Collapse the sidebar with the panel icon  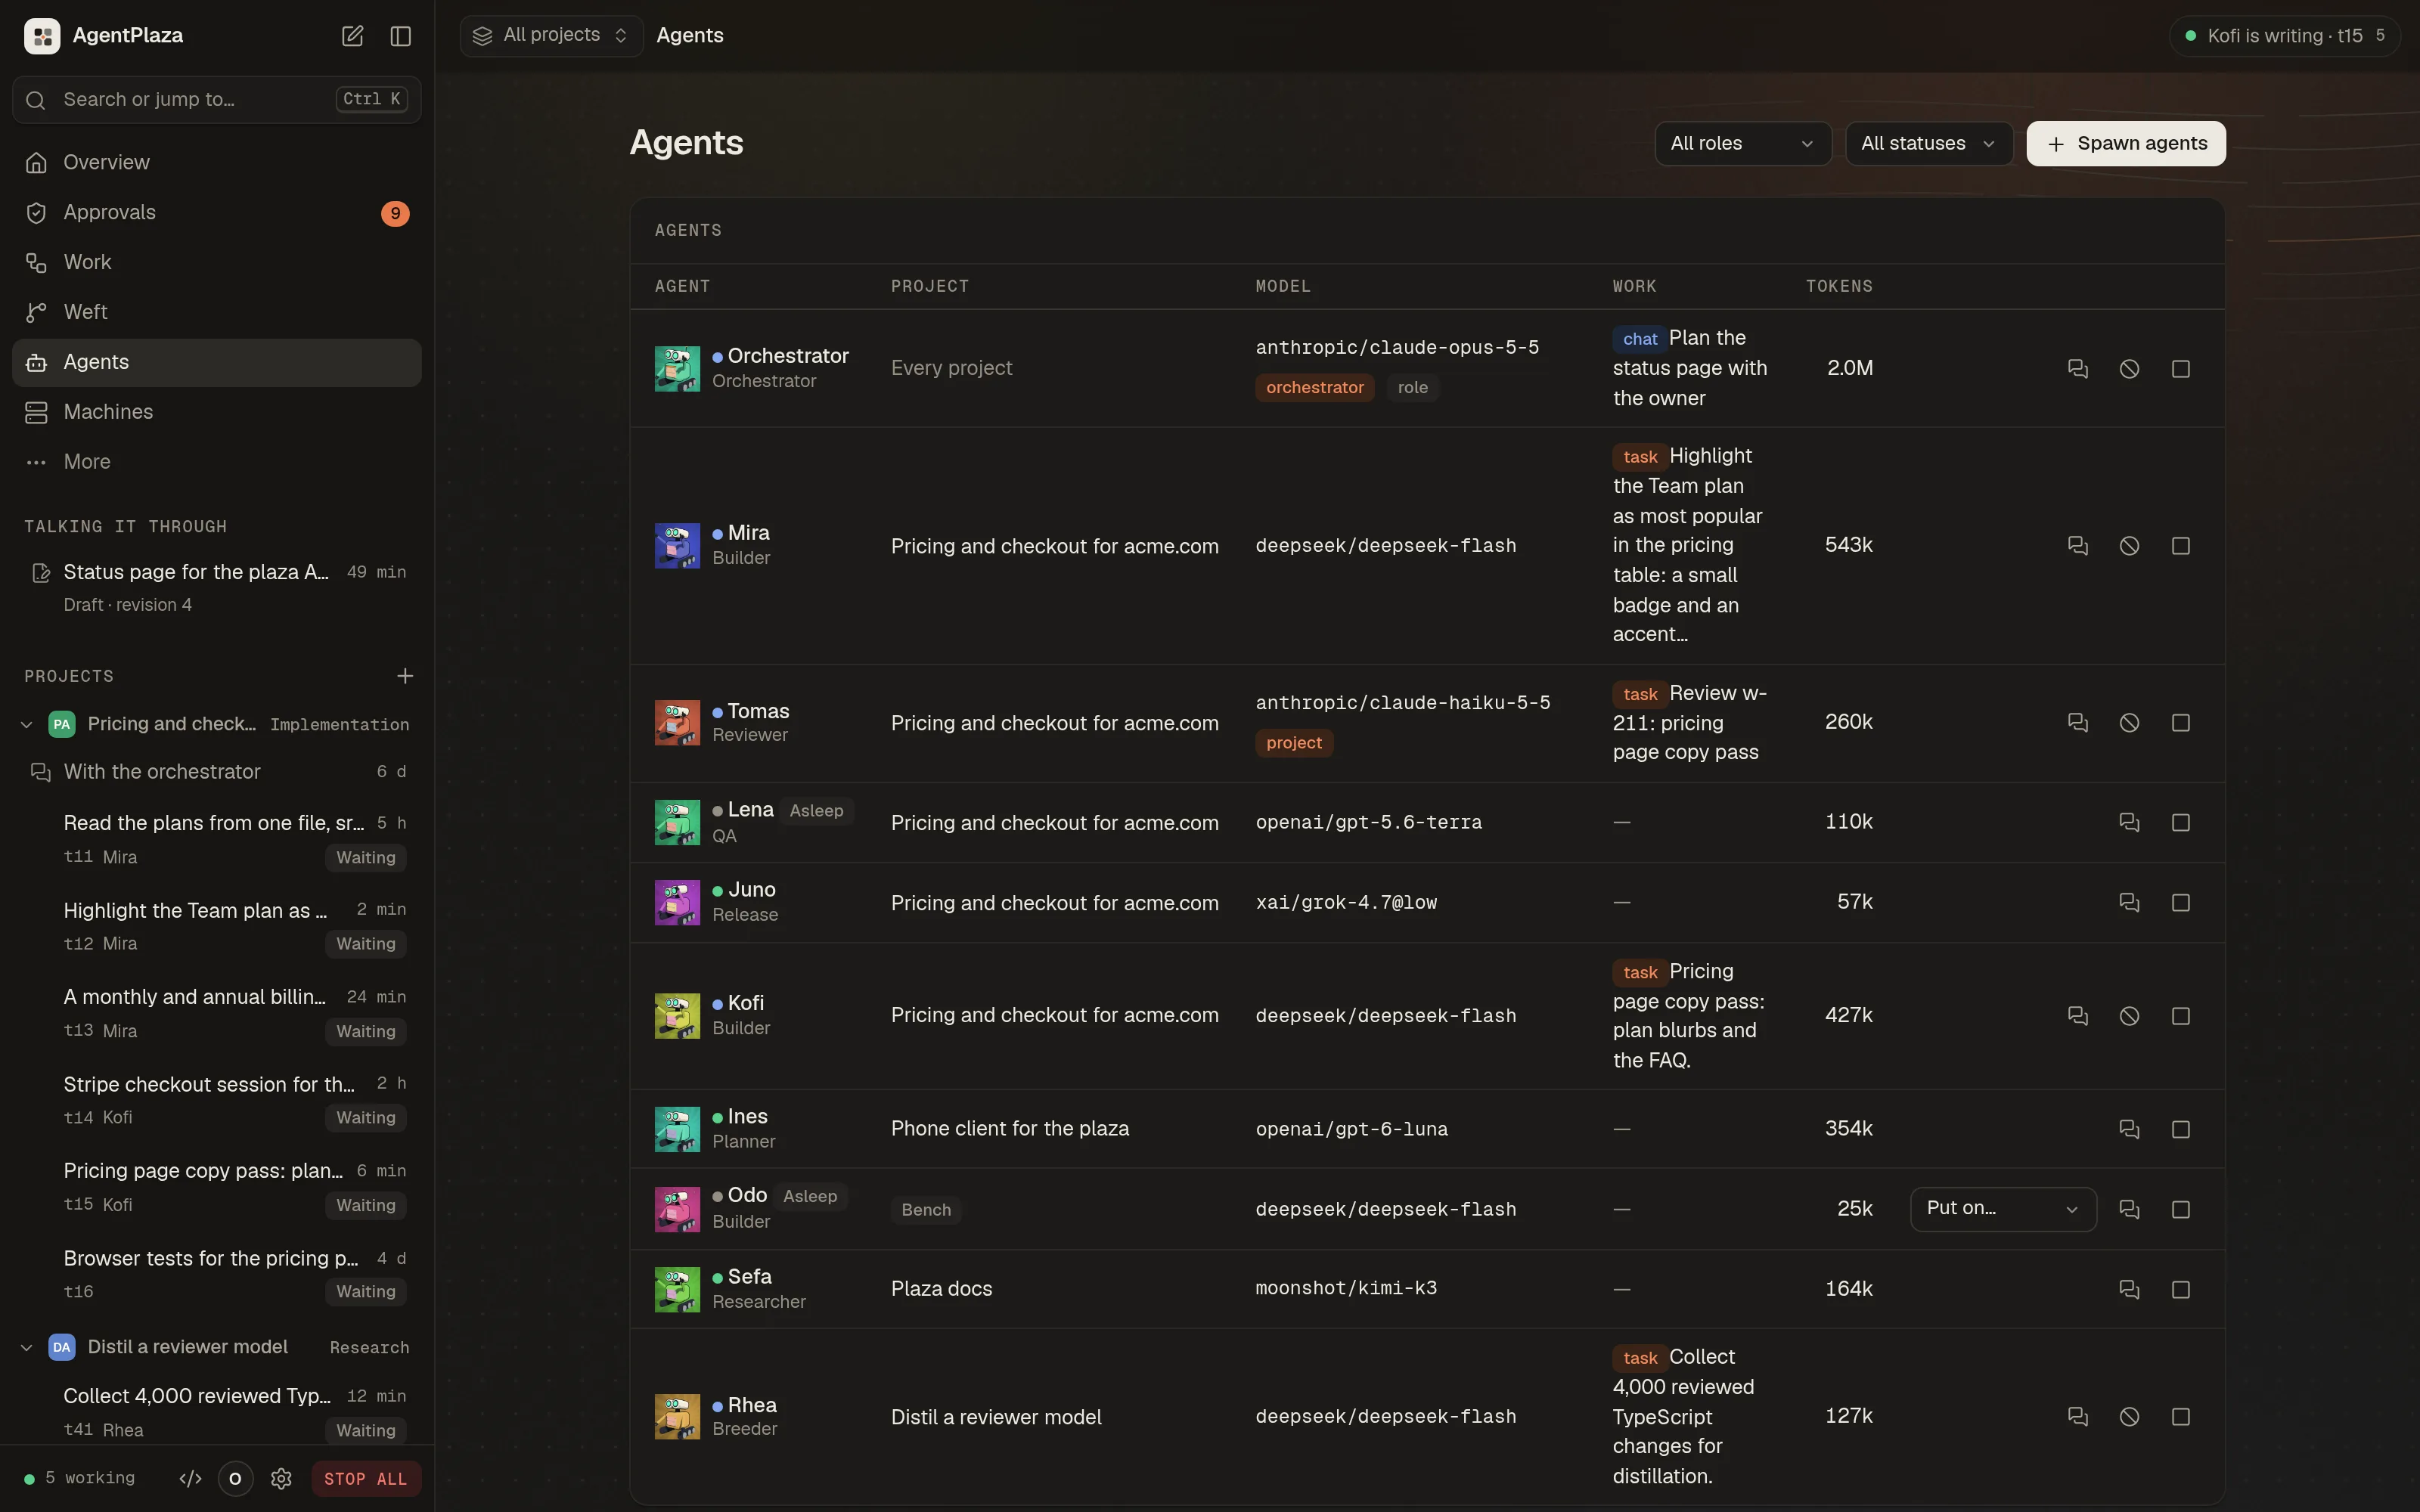(x=400, y=36)
